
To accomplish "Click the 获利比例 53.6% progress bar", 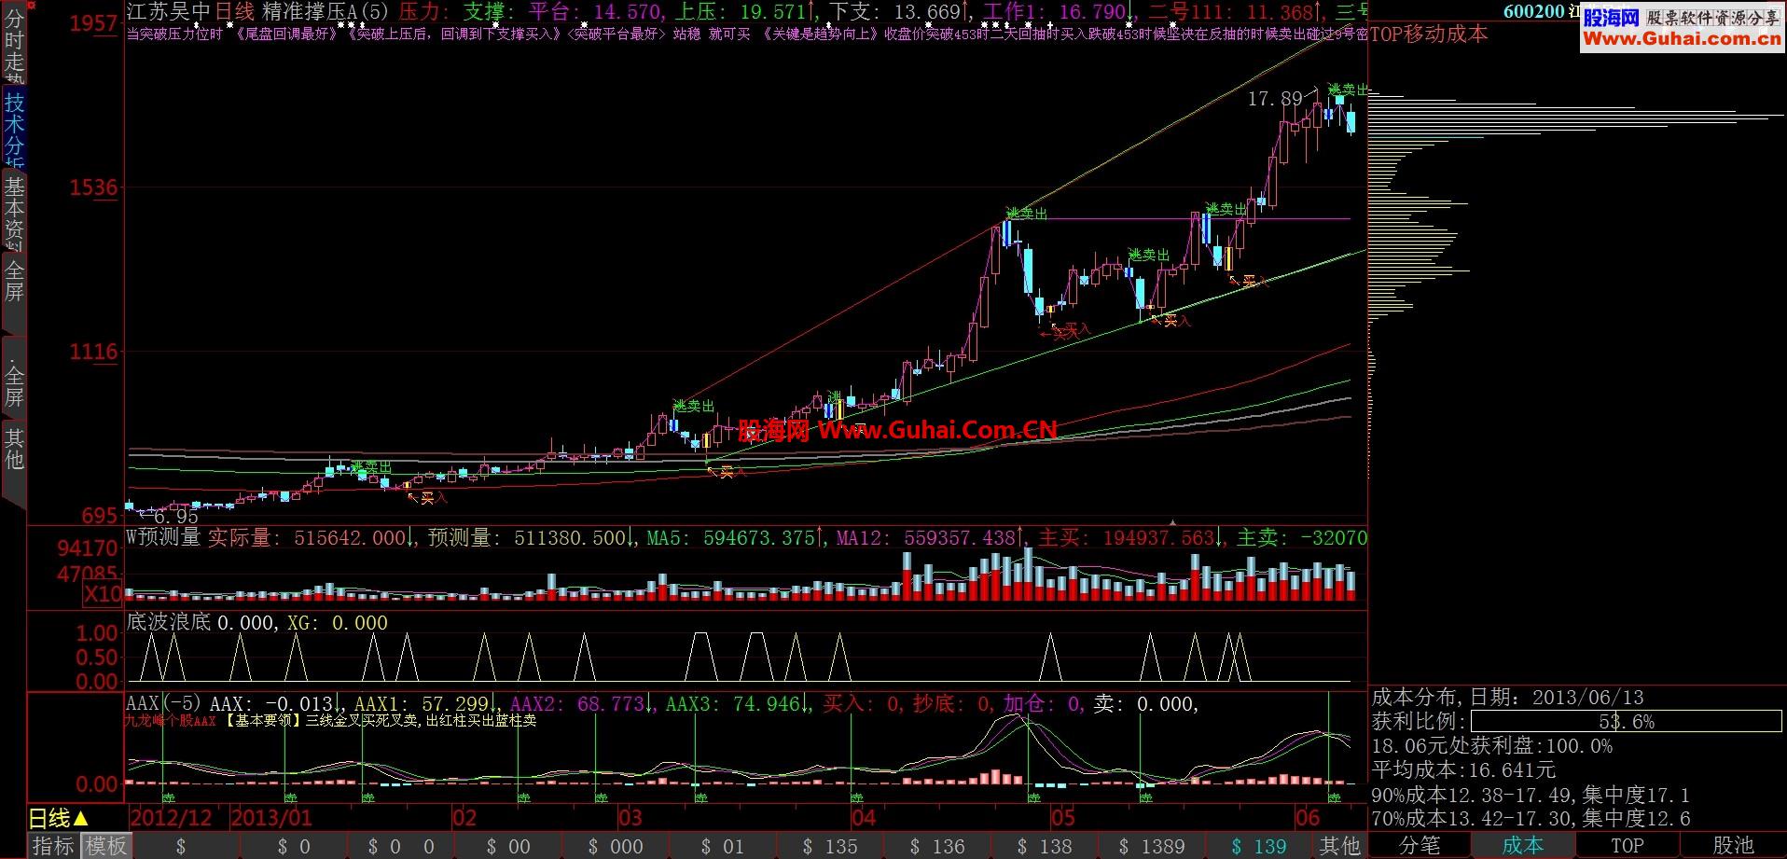I will click(1626, 721).
